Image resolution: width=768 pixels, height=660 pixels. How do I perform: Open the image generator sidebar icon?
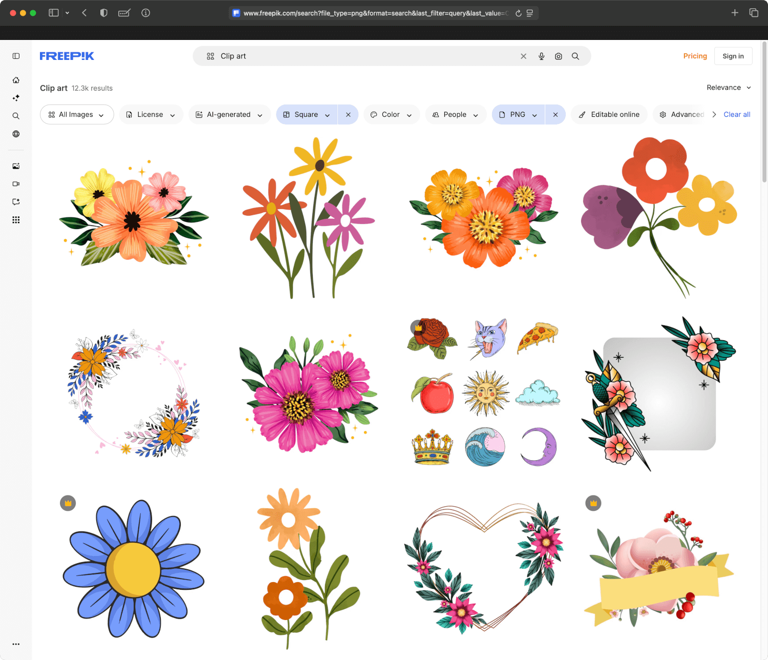click(16, 166)
